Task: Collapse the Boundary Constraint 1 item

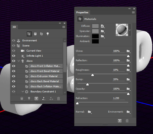Action: pos(23,92)
